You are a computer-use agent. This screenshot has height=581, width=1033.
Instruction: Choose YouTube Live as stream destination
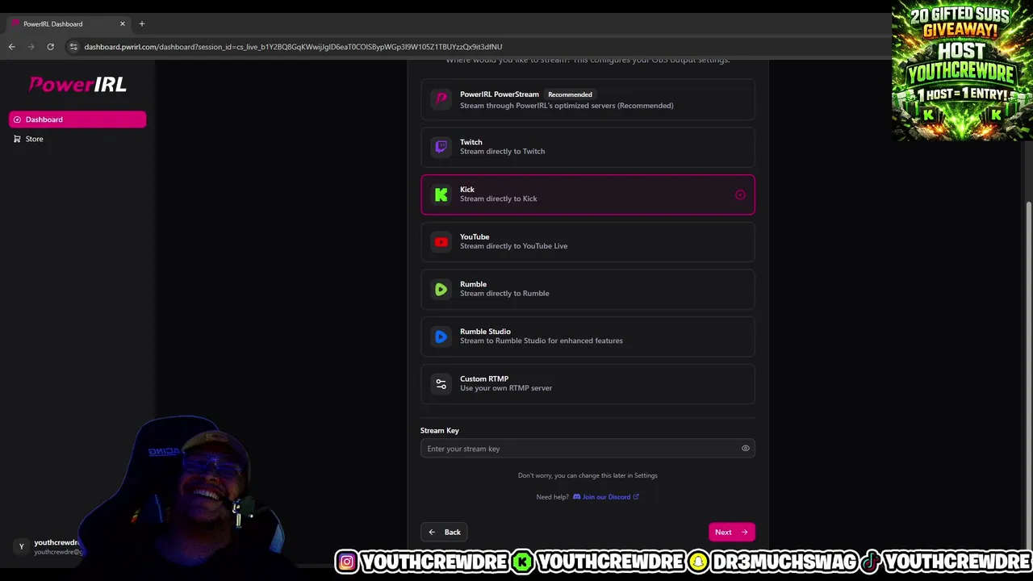click(x=588, y=241)
